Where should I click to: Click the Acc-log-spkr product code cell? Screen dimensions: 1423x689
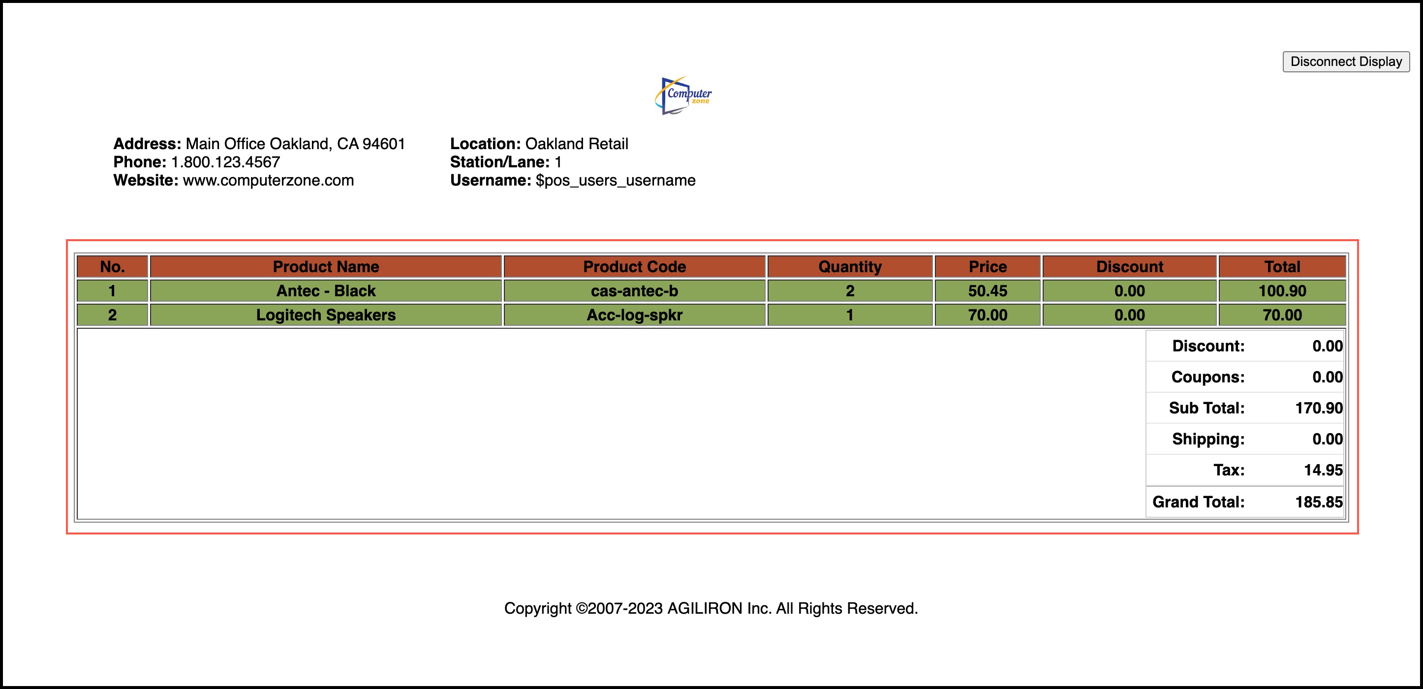pos(634,315)
